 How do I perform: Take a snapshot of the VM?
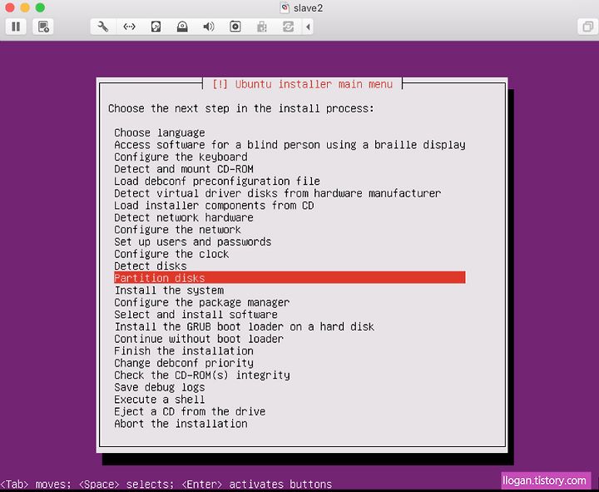pos(43,27)
